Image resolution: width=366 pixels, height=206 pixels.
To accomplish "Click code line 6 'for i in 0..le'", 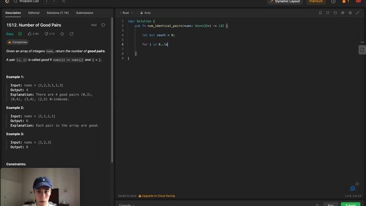I will click(x=155, y=45).
